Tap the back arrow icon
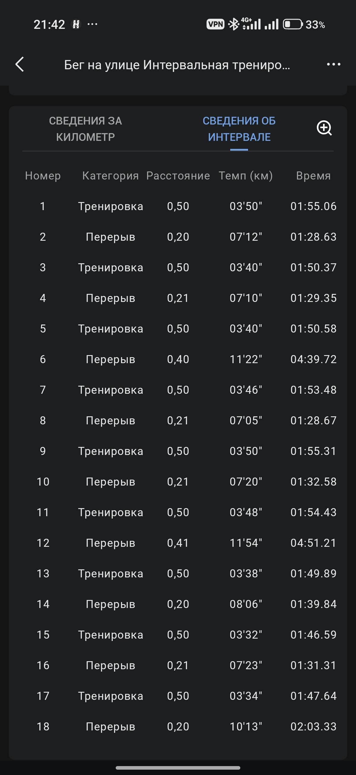Screen dimensions: 356x775 coord(20,64)
